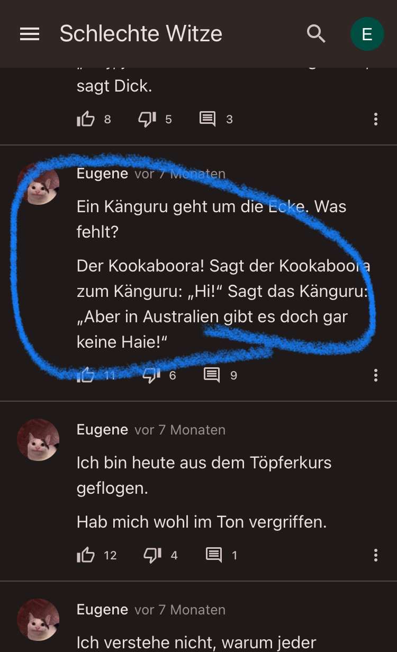Dislike the Känguru joke post
Viewport: 397px width, 652px height.
151,375
